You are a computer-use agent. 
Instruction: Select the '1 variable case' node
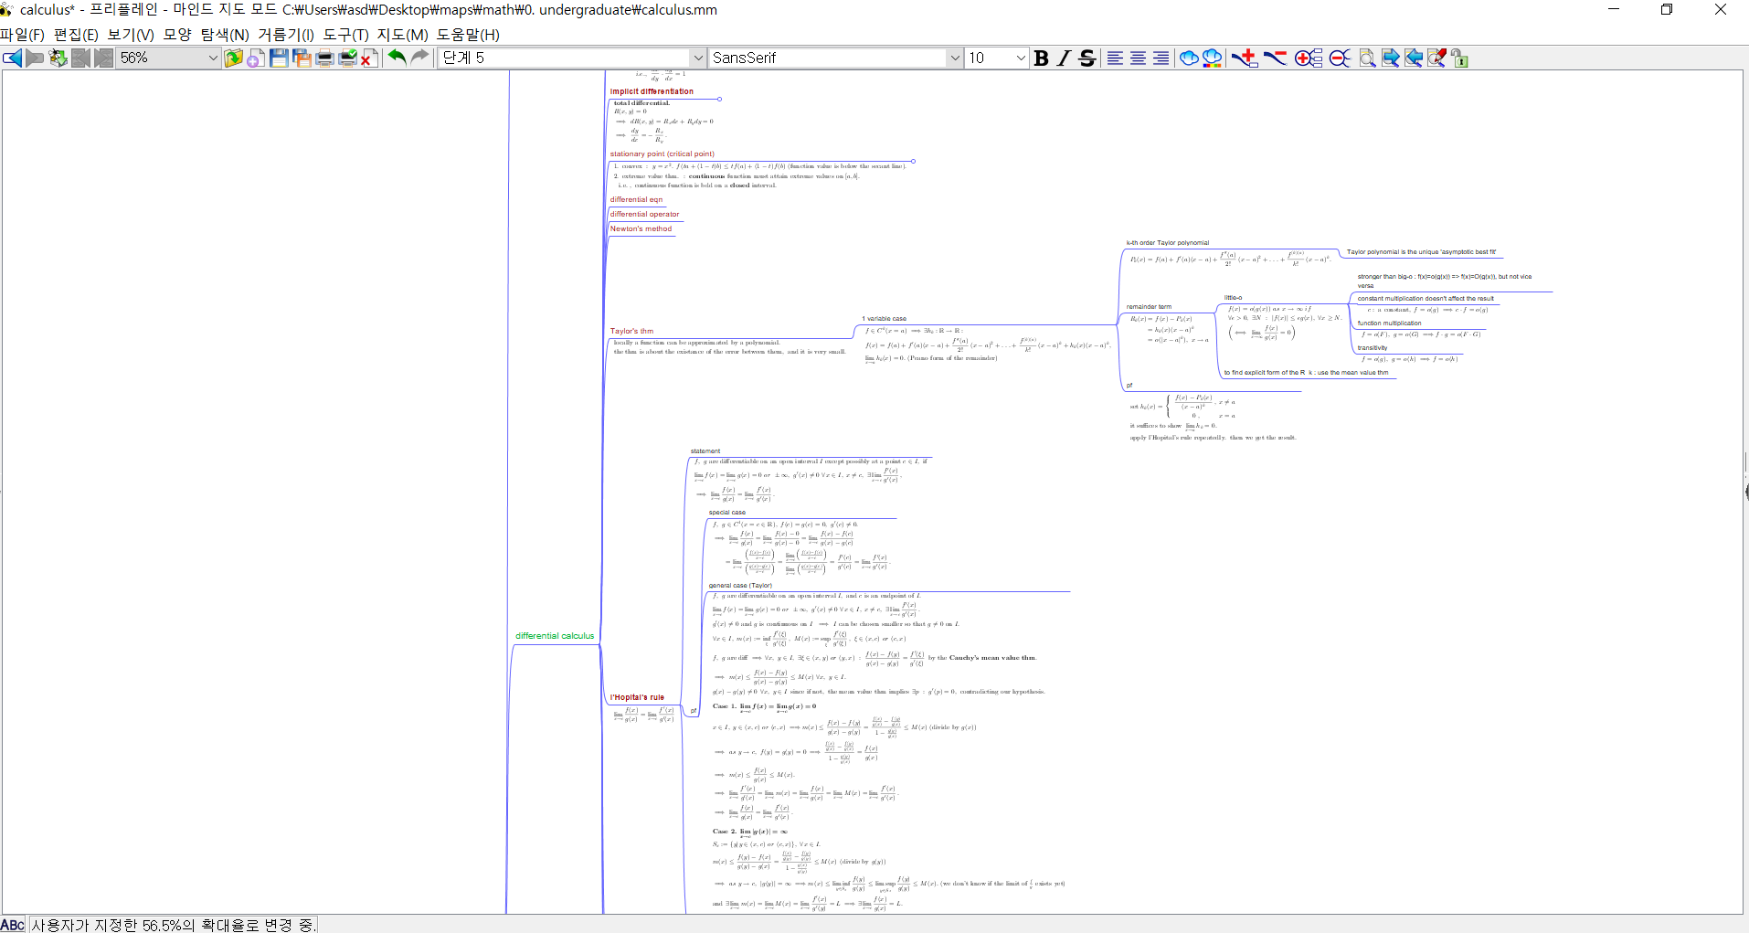click(884, 319)
